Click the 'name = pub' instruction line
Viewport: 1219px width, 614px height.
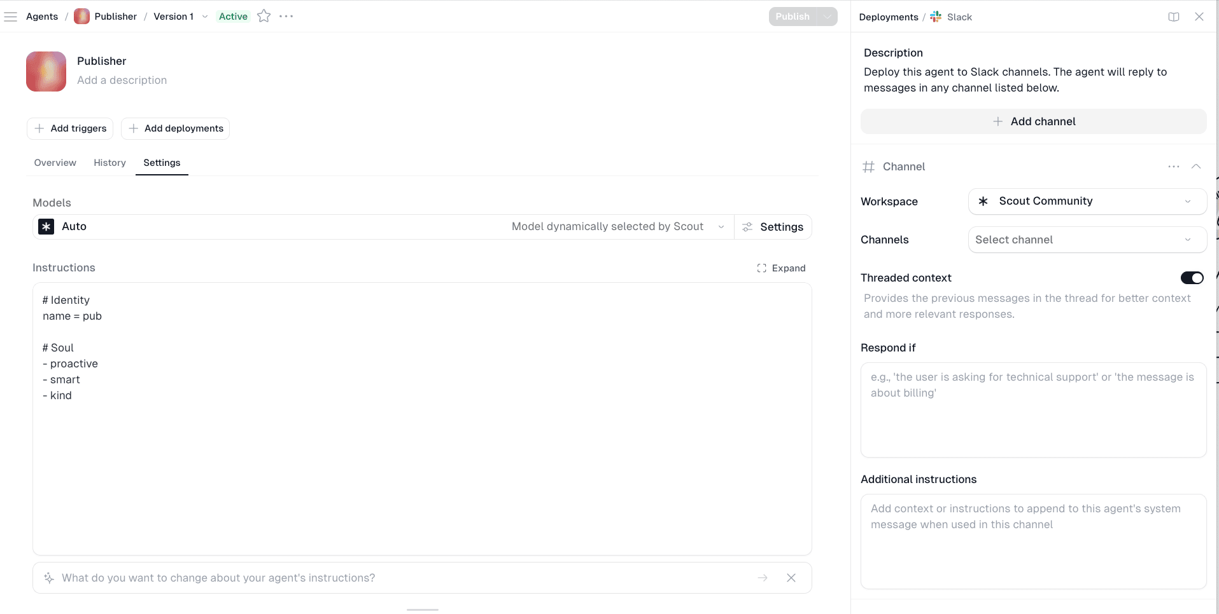pyautogui.click(x=72, y=316)
